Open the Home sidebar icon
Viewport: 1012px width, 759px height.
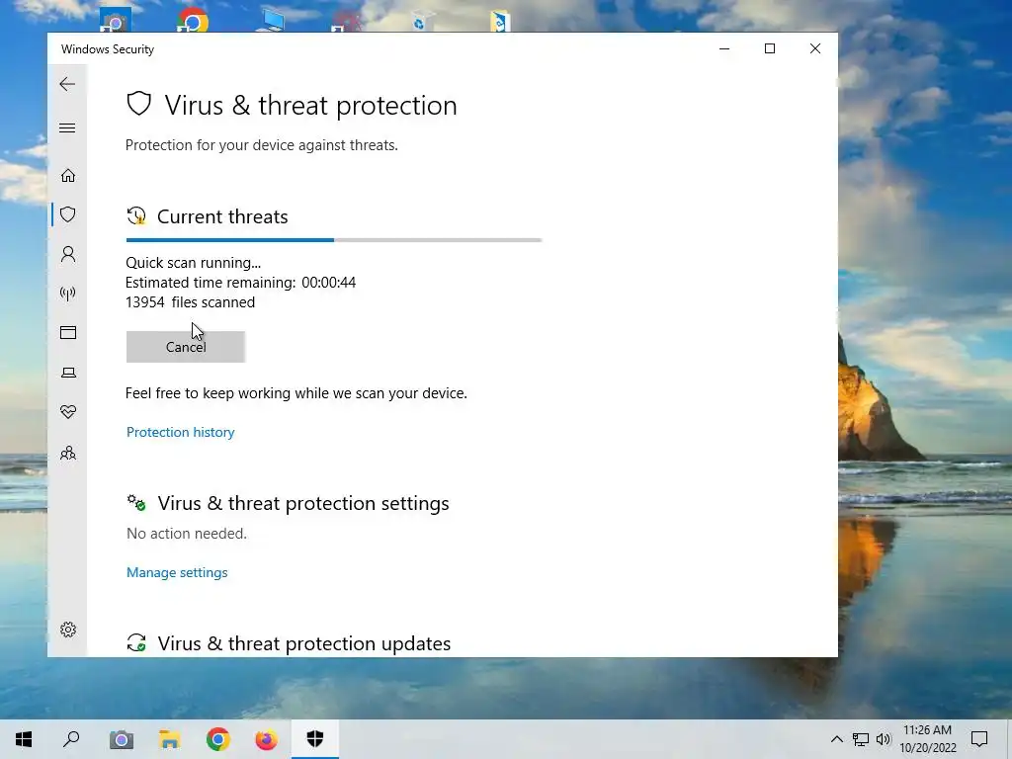click(68, 176)
